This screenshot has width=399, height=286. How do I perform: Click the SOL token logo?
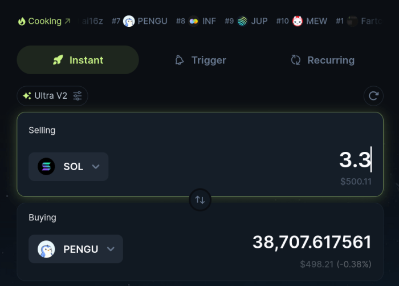46,167
